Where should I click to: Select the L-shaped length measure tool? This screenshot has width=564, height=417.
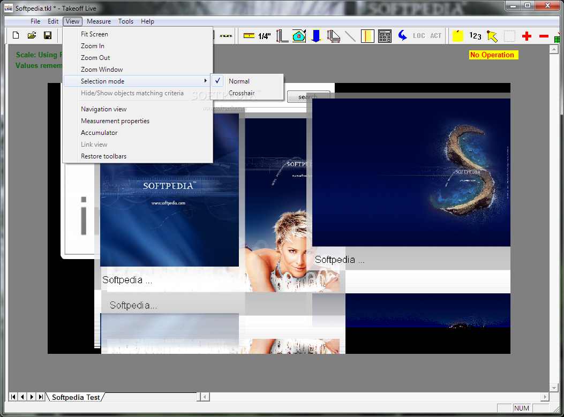click(282, 36)
